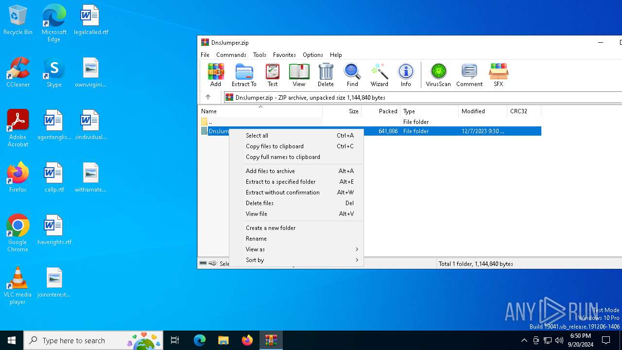Select the Skype desktop shortcut

point(54,73)
